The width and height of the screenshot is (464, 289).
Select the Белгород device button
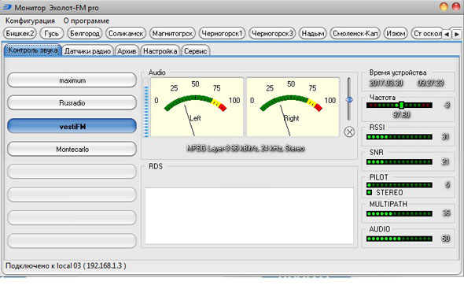click(85, 34)
